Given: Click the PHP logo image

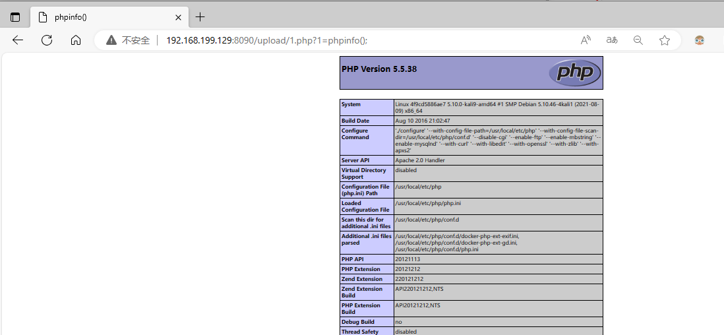Looking at the screenshot, I should [575, 73].
